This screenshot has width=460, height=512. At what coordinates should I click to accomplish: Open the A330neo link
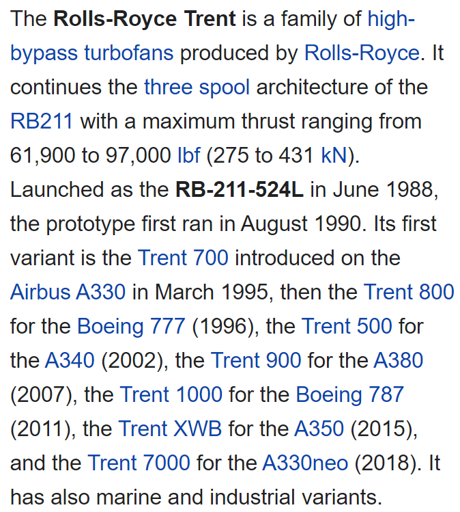305,463
